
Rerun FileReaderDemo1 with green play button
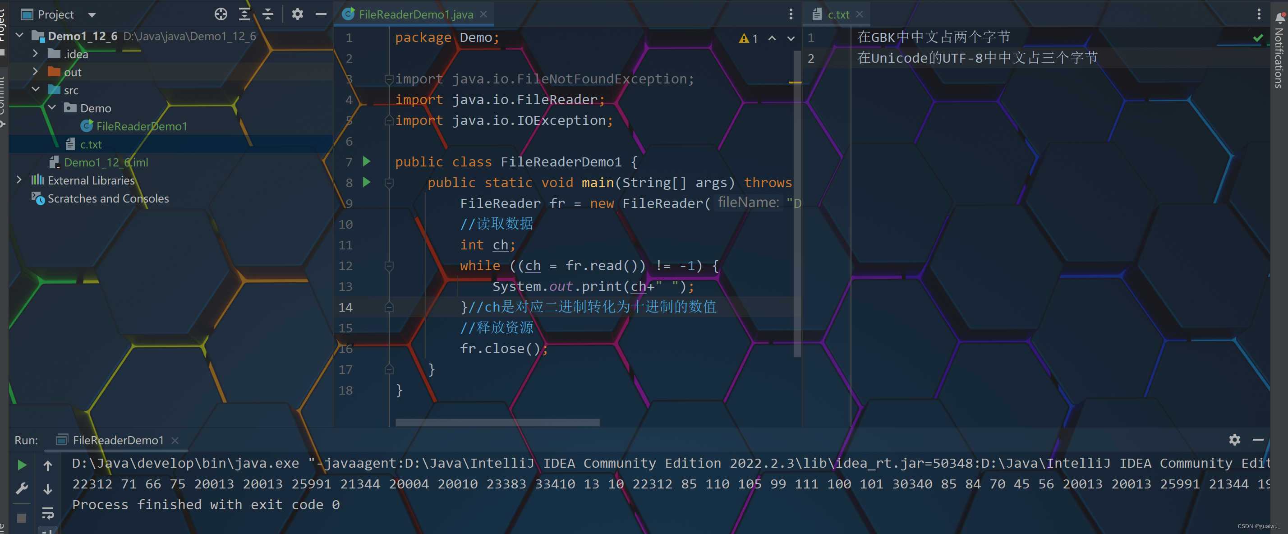point(22,465)
